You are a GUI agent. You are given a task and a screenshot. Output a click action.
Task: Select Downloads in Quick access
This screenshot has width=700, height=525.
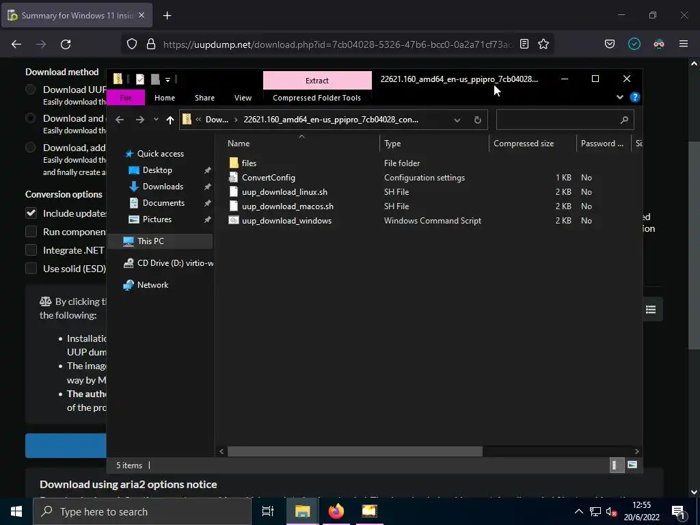(163, 187)
